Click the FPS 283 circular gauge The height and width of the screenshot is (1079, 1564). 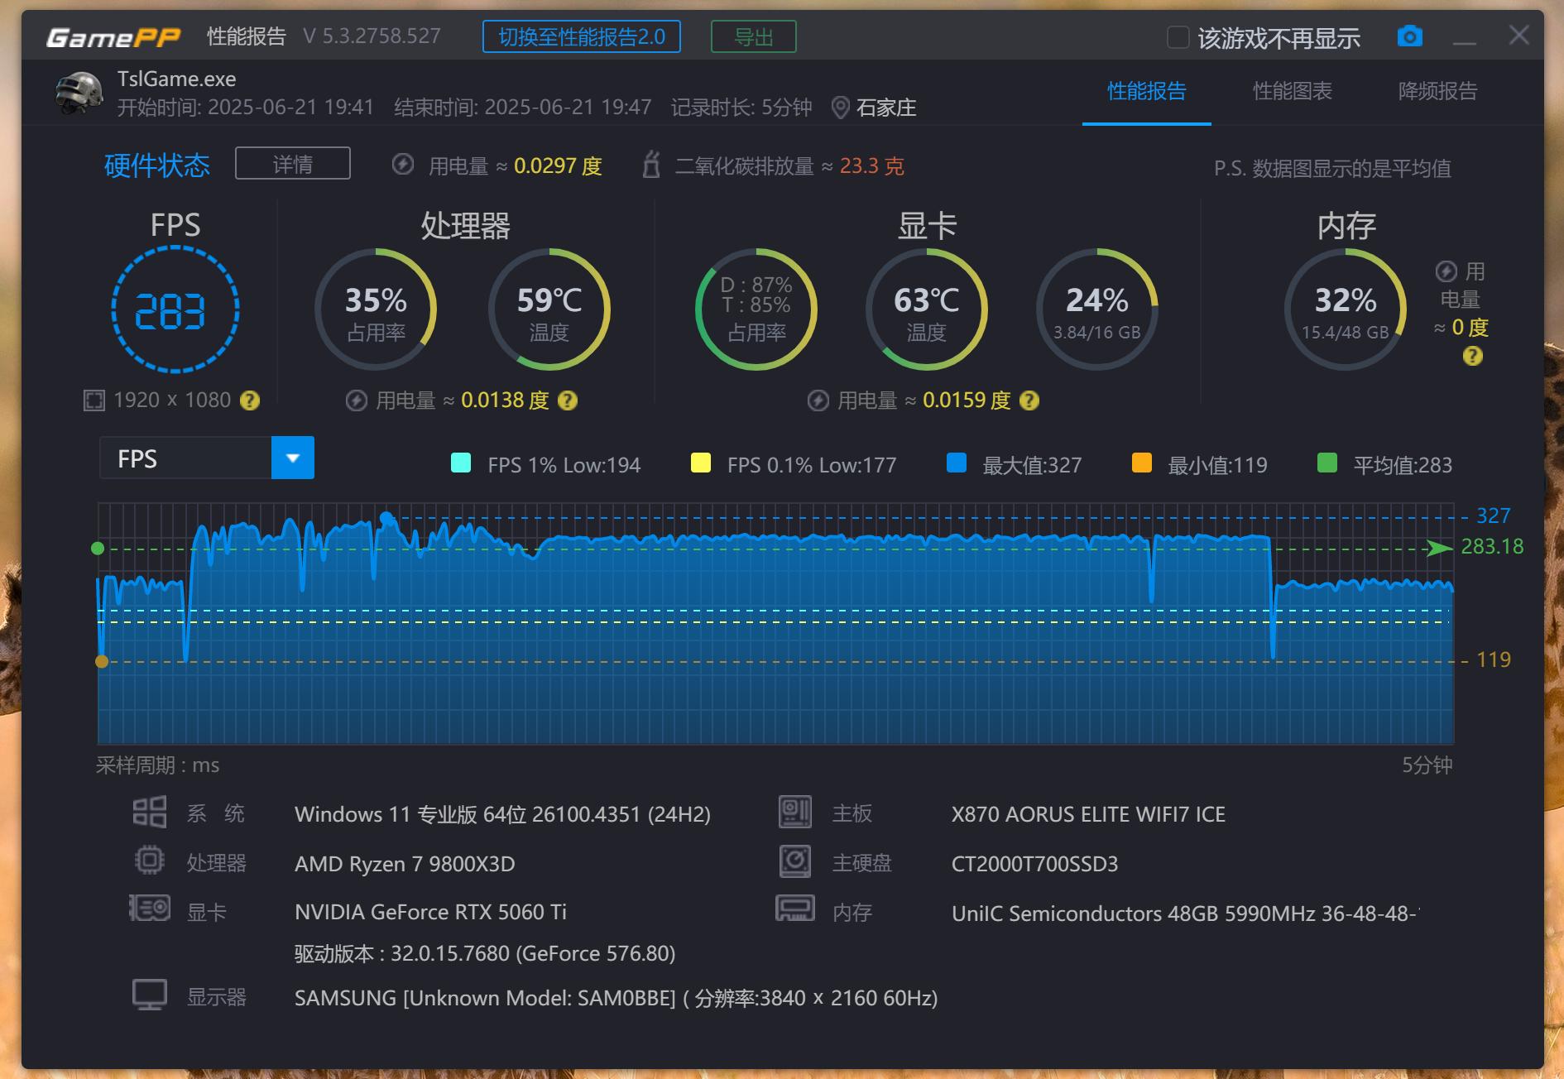pyautogui.click(x=175, y=309)
